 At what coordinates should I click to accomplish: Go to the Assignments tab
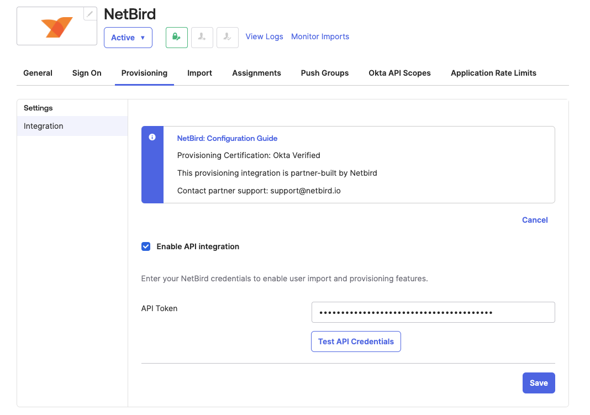click(256, 73)
